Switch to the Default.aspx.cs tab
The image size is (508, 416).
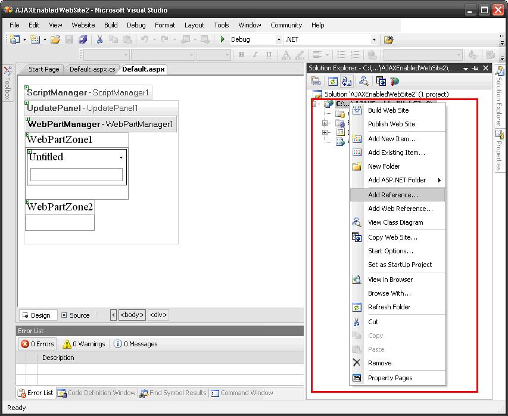92,69
